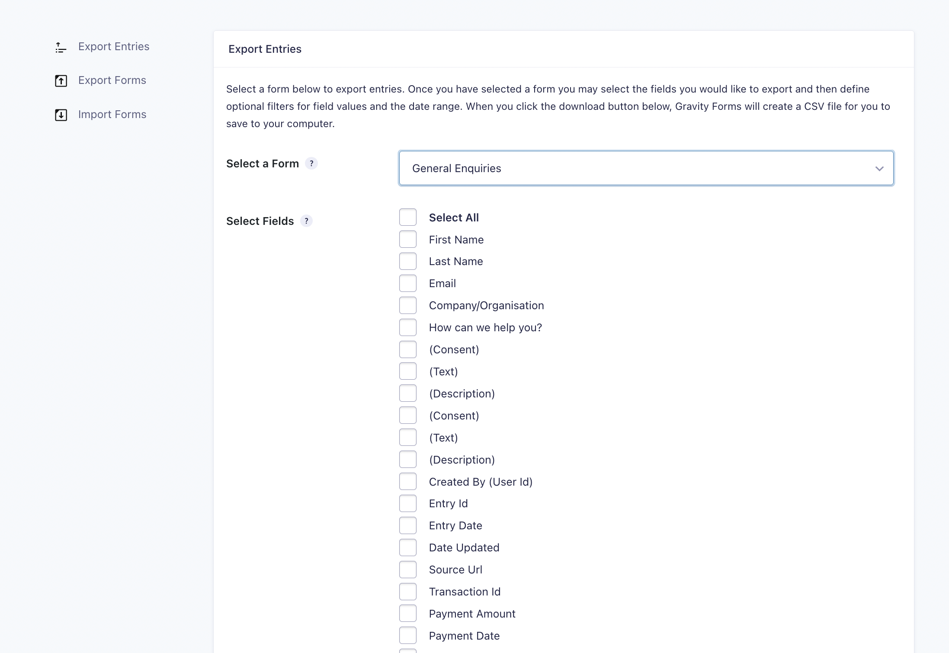
Task: Check the Select All checkbox
Action: (407, 217)
